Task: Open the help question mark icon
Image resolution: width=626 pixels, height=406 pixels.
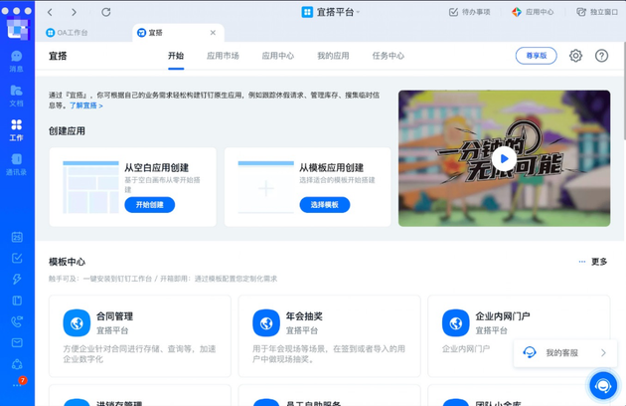Action: [601, 56]
